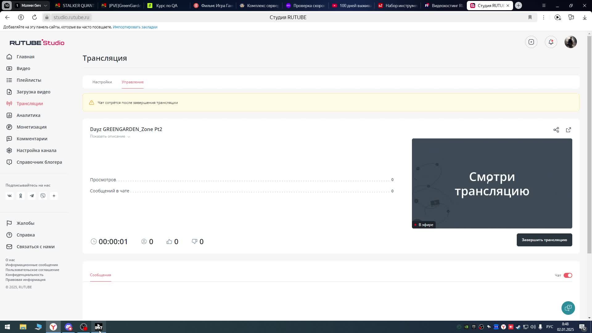Image resolution: width=592 pixels, height=333 pixels.
Task: Open the Видео section icon
Action: [x=9, y=68]
